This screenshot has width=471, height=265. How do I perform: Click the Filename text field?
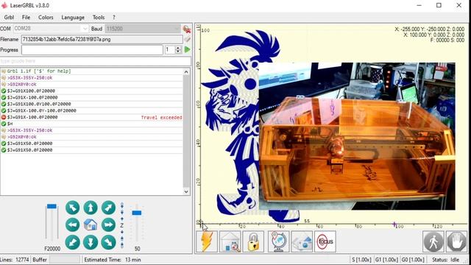coord(102,39)
